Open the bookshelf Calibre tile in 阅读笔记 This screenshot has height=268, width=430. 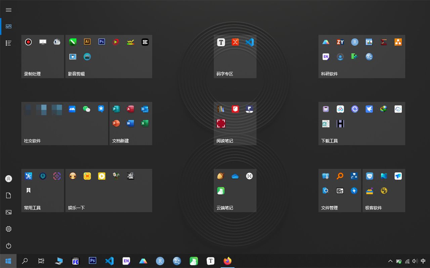pos(221,109)
